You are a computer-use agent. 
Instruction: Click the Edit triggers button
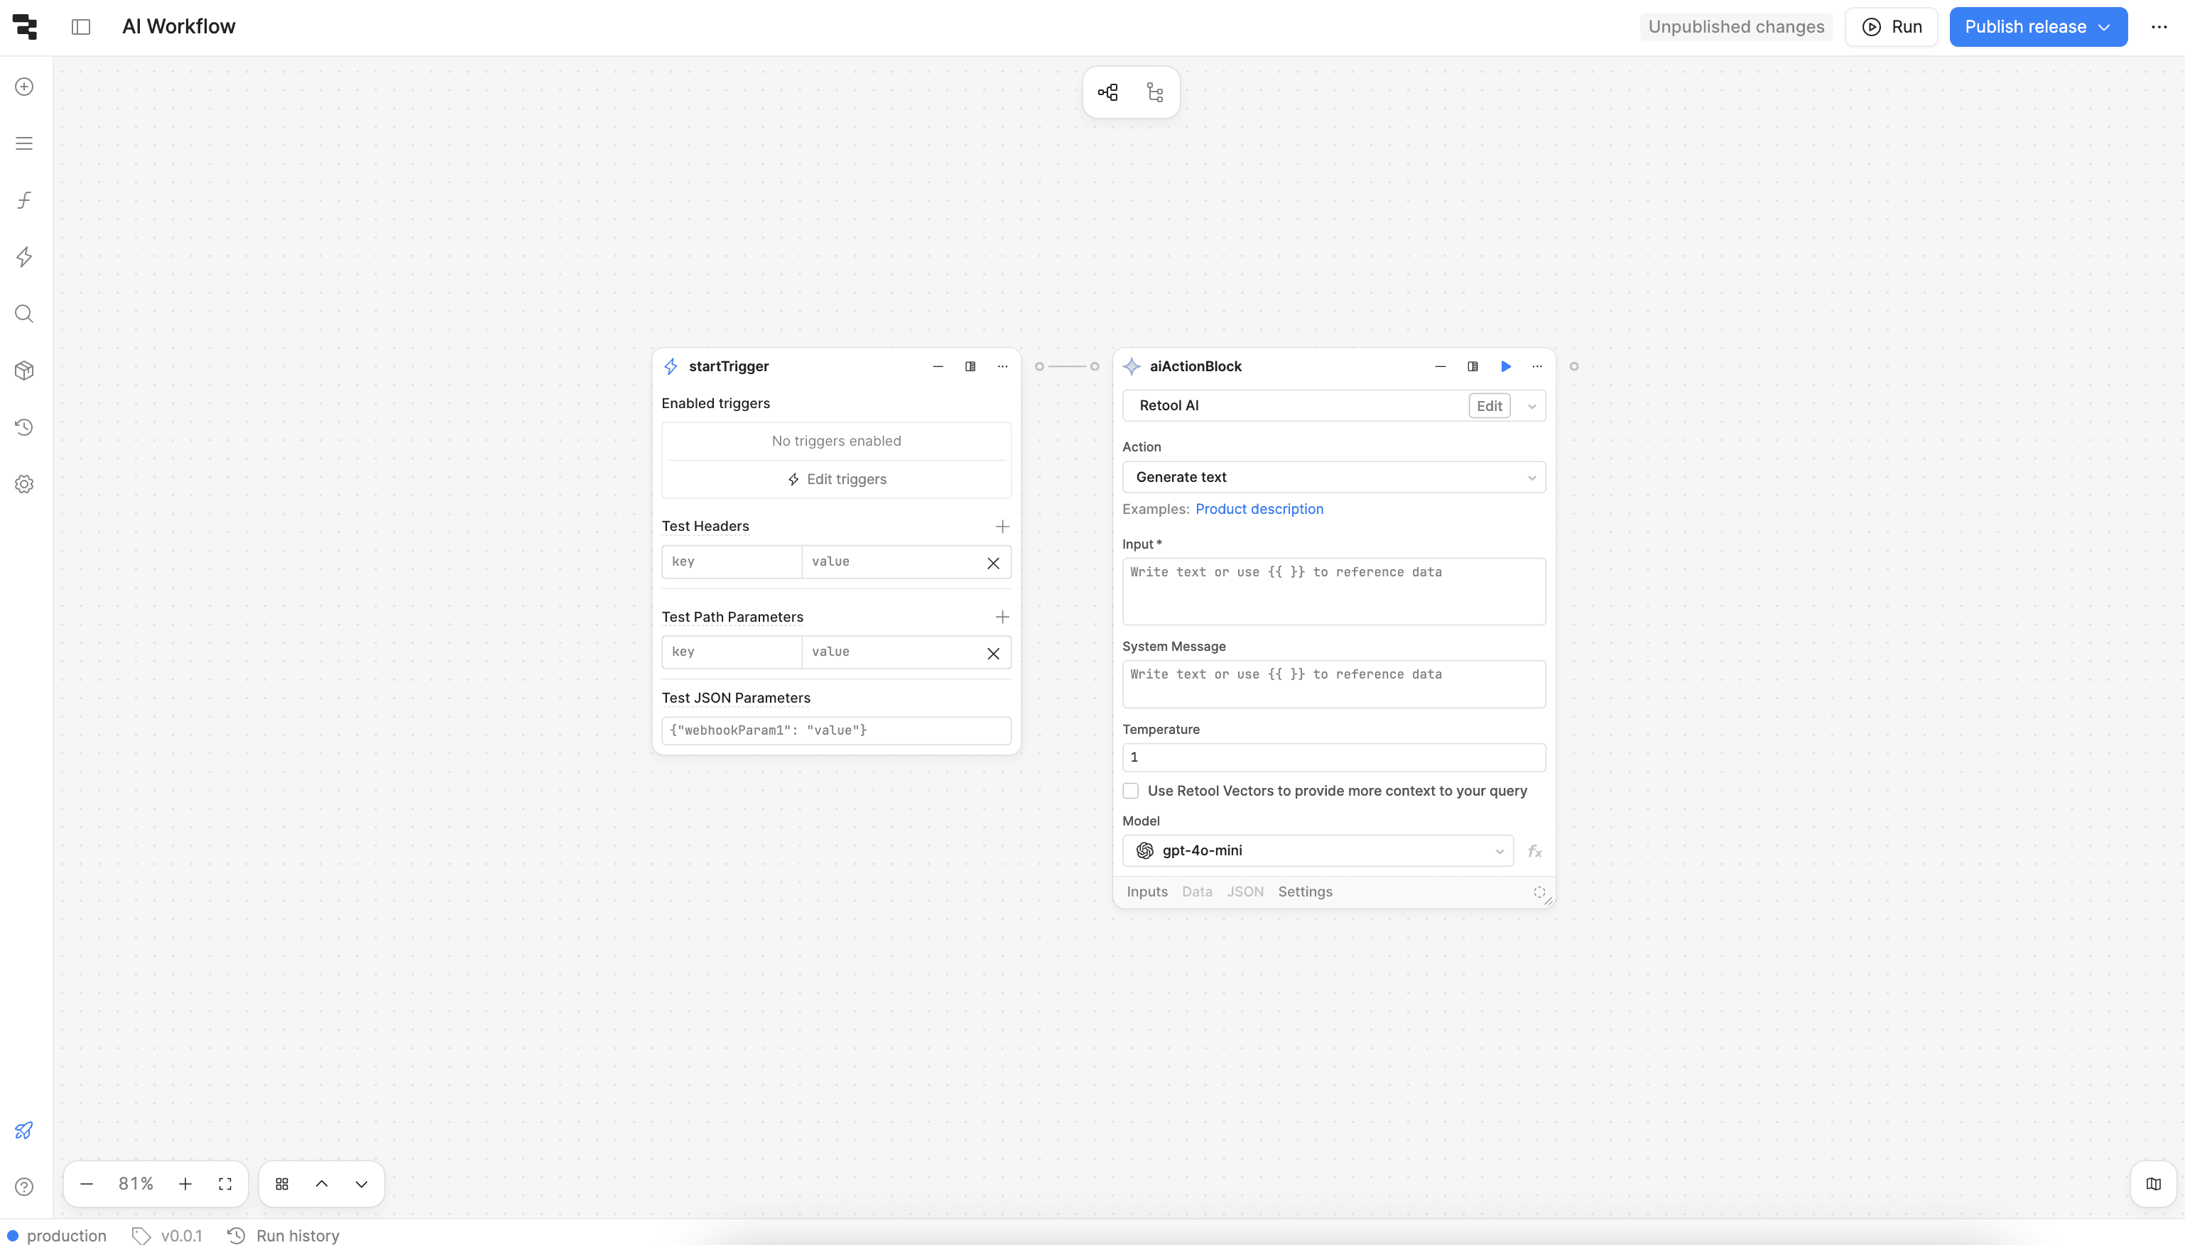click(837, 479)
